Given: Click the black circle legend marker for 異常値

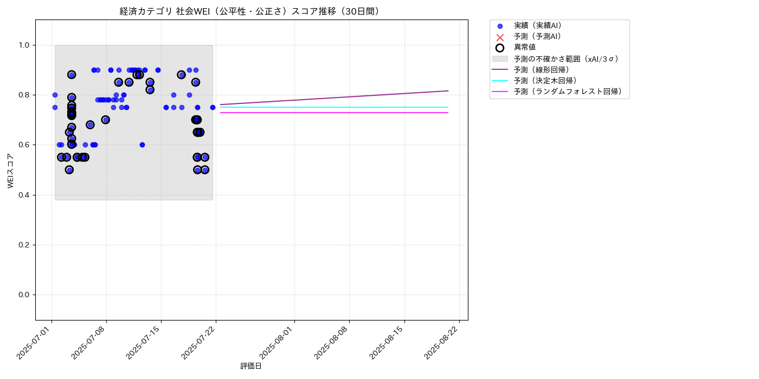Looking at the screenshot, I should pyautogui.click(x=500, y=48).
